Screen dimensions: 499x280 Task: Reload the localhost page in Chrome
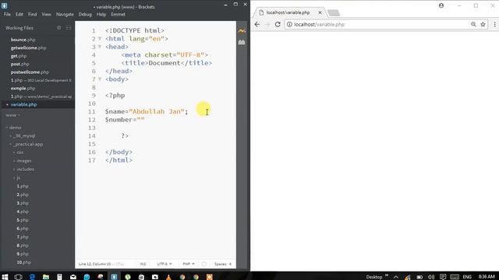[278, 24]
